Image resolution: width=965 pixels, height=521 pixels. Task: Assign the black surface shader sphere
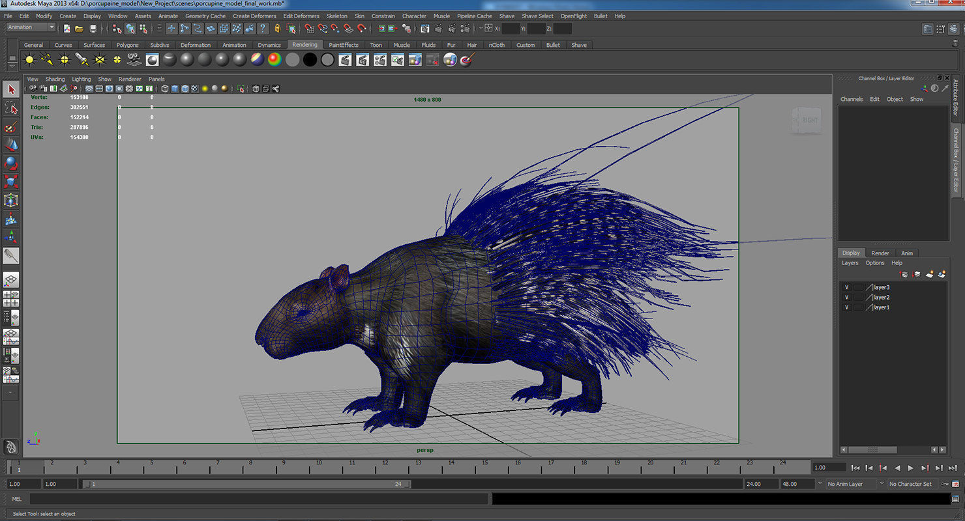point(310,60)
